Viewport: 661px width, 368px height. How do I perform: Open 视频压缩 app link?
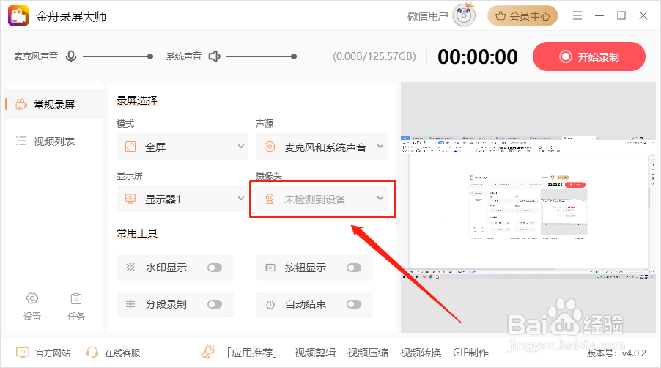click(368, 353)
